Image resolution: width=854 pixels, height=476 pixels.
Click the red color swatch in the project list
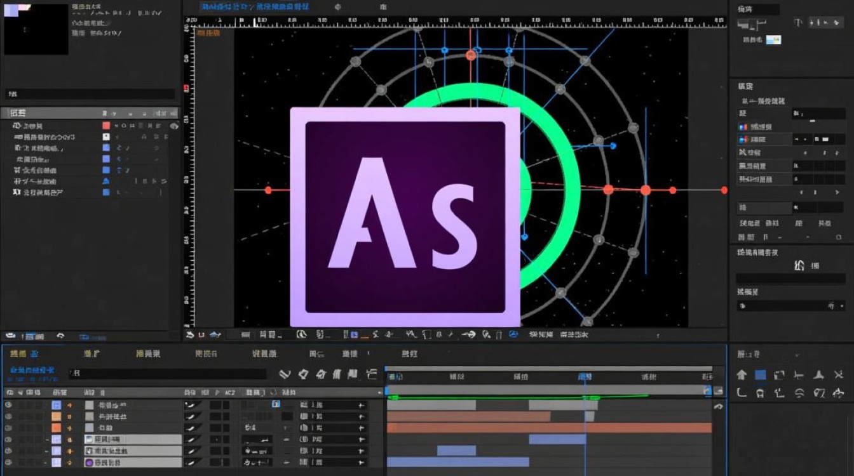tap(106, 126)
